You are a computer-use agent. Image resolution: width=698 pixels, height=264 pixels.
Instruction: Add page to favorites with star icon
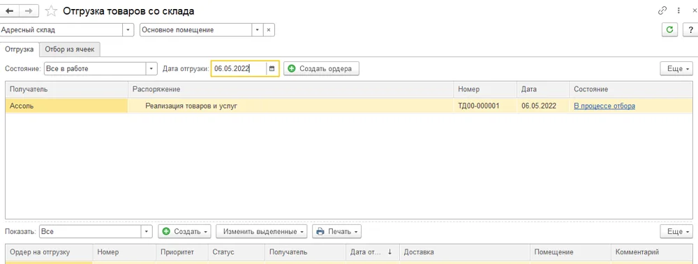coord(52,11)
